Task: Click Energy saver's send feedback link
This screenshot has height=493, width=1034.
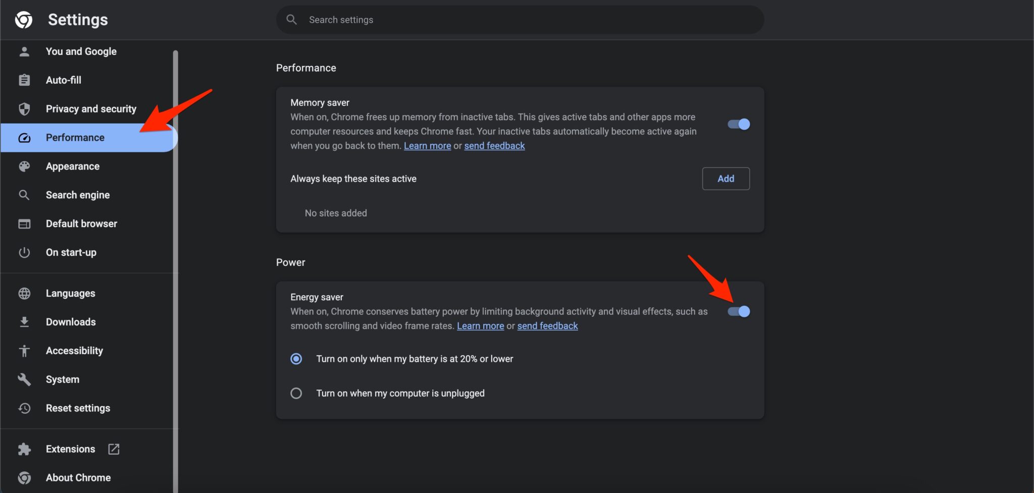Action: [547, 326]
